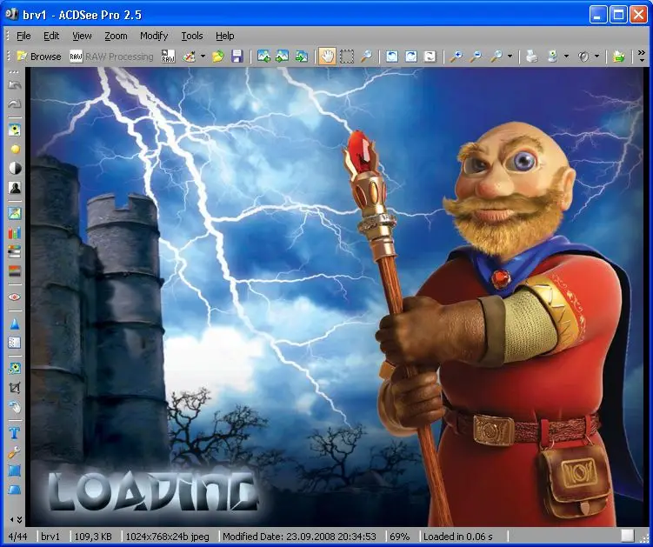Open the Edit menu

point(51,36)
